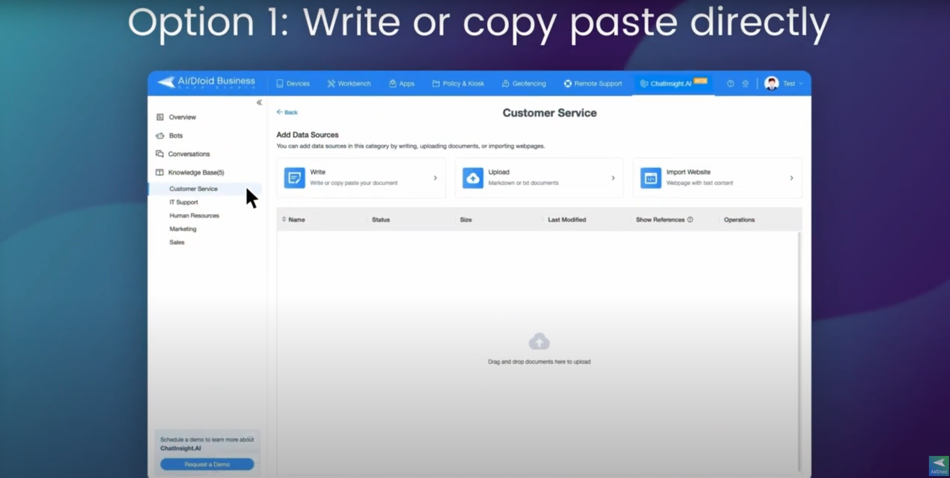Go to the Apps tab
Screen dimensions: 950x478
pyautogui.click(x=402, y=84)
